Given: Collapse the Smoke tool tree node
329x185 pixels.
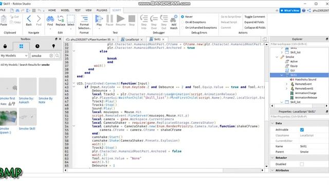Looking at the screenshot, I should coord(277,57).
